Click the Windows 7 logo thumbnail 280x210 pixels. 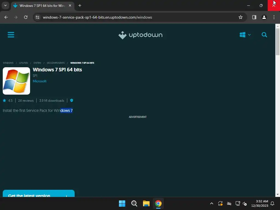click(16, 81)
